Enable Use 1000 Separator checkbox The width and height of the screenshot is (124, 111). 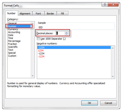click(x=38, y=39)
